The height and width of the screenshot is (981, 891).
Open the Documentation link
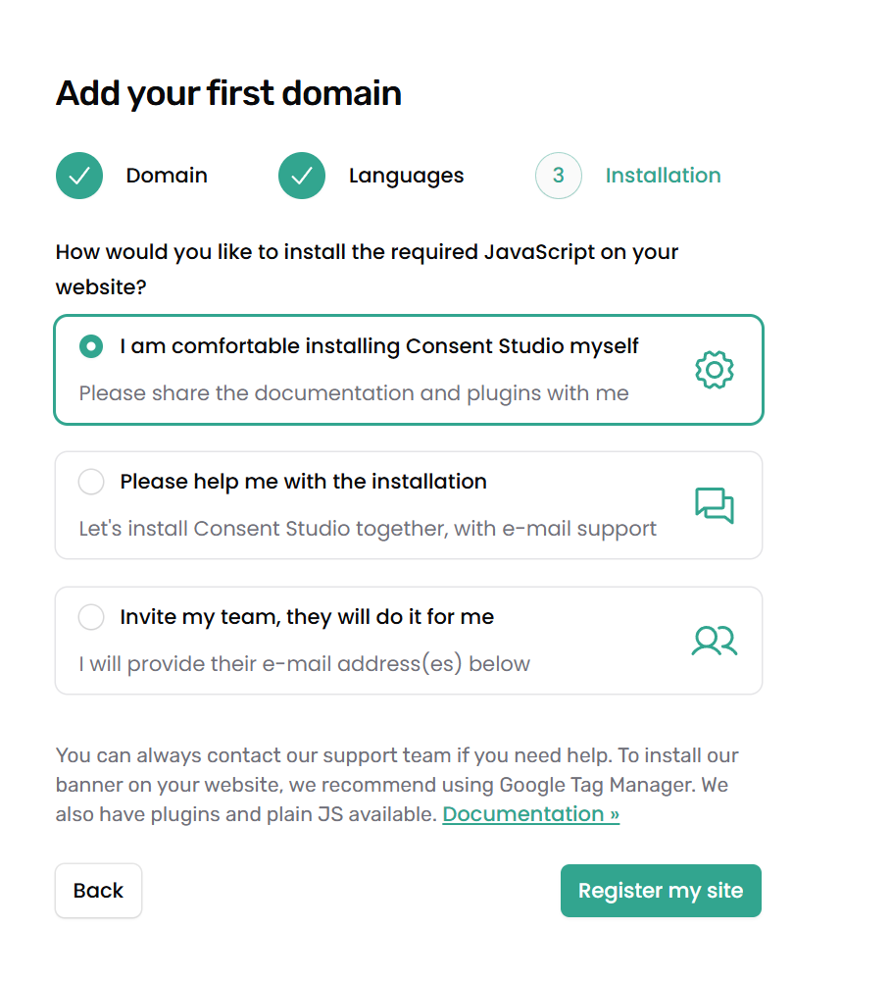click(x=530, y=814)
